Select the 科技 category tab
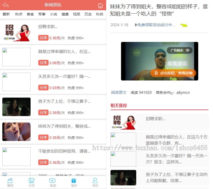 [100, 14]
